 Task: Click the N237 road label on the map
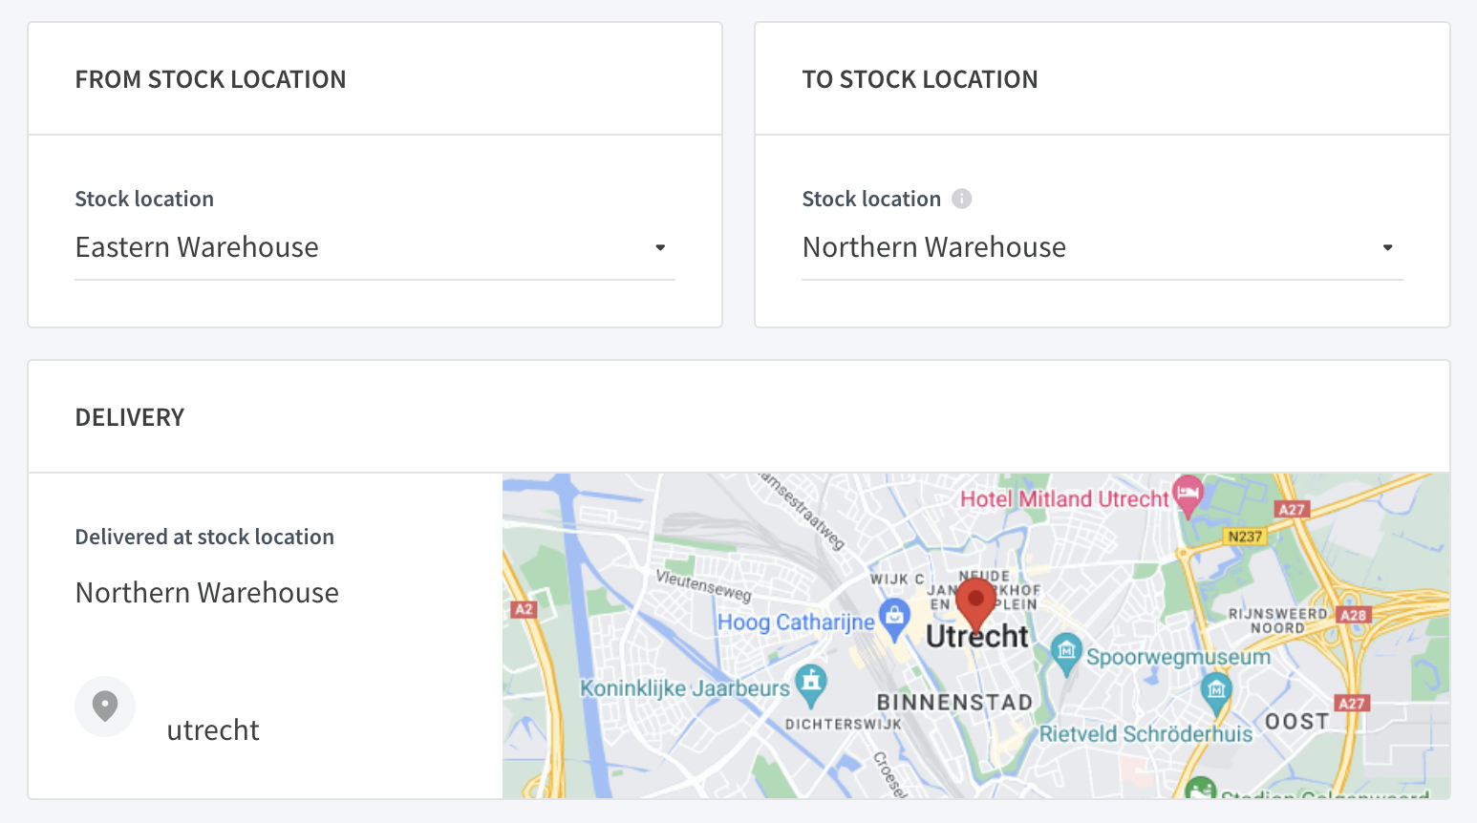(1245, 537)
